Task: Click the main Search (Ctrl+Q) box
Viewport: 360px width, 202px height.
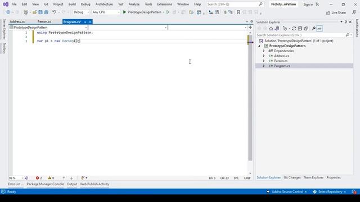Action: [x=235, y=4]
